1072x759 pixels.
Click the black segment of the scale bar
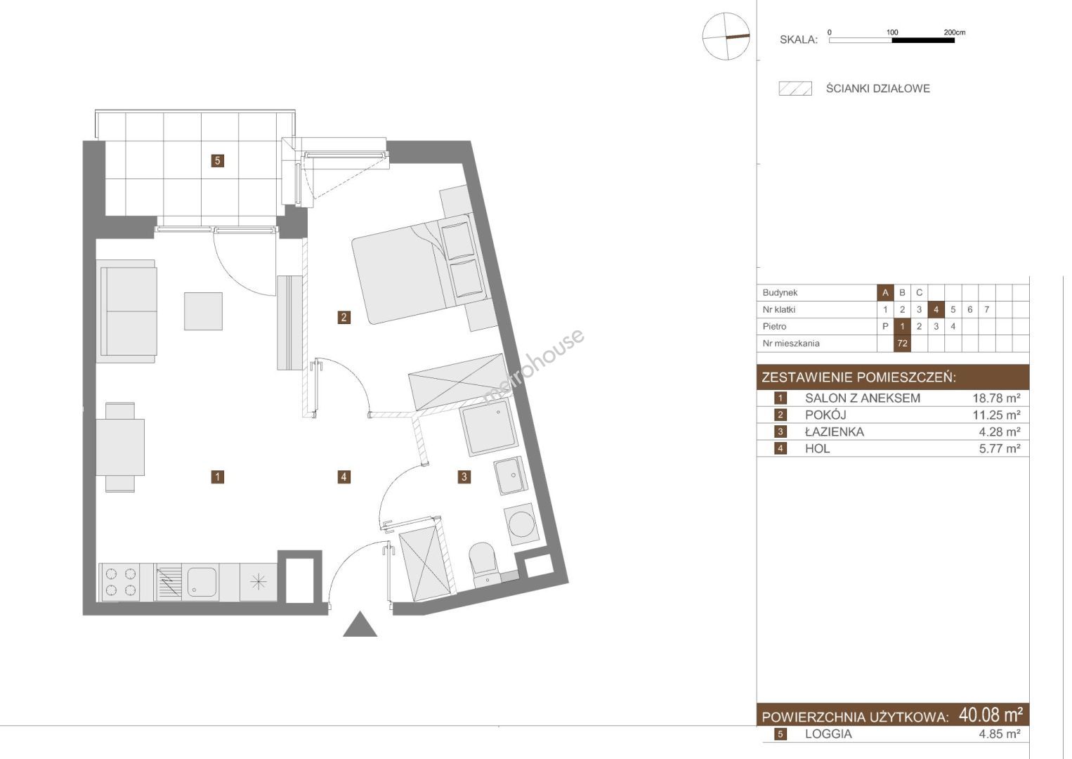[x=922, y=41]
